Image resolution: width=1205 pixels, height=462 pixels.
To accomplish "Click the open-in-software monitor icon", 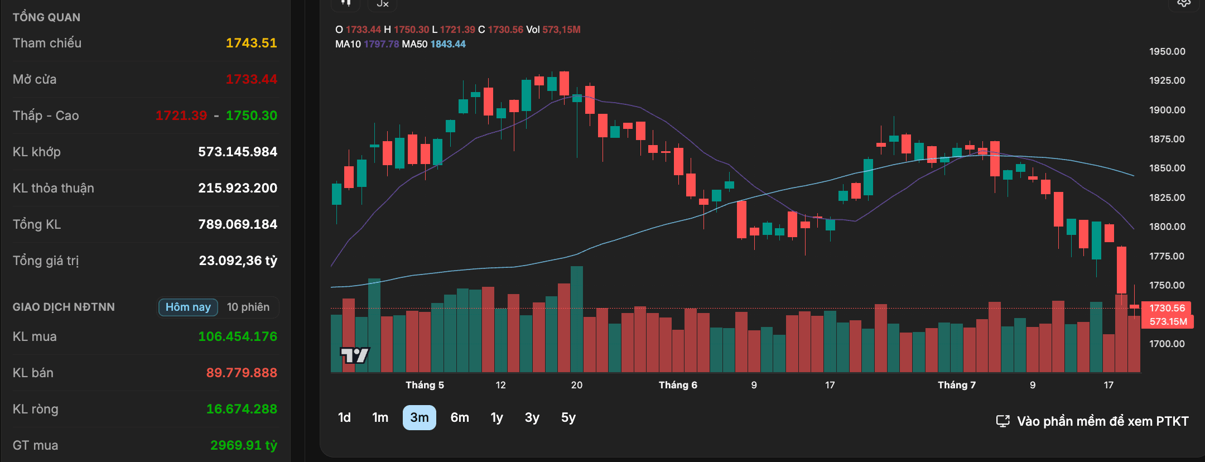I will 1003,421.
